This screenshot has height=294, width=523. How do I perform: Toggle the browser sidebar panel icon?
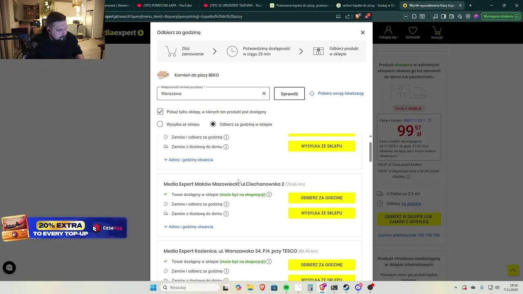443,16
